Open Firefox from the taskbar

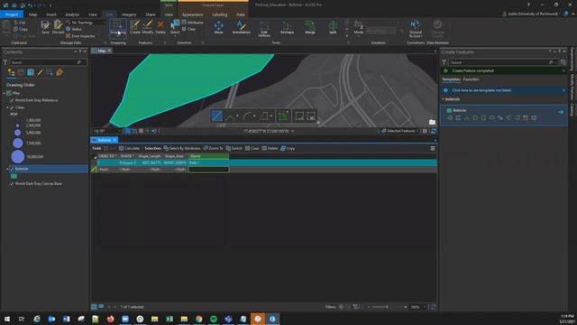(x=110, y=319)
